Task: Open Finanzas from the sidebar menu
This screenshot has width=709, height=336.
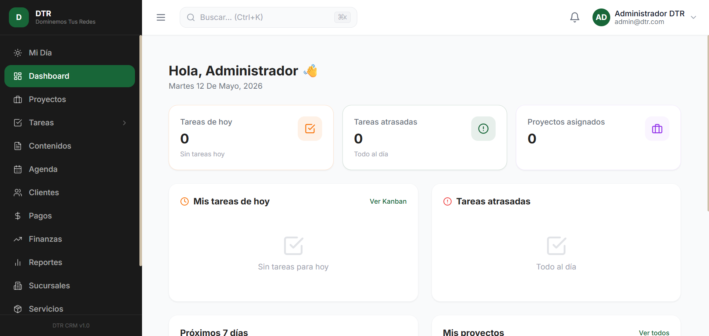Action: pyautogui.click(x=70, y=239)
